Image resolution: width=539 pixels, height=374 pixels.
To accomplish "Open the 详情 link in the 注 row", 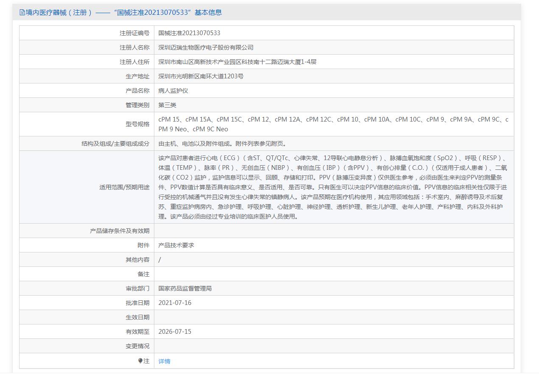I will 164,361.
